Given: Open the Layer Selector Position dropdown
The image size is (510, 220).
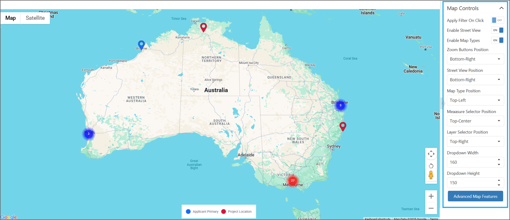Looking at the screenshot, I should (475, 142).
